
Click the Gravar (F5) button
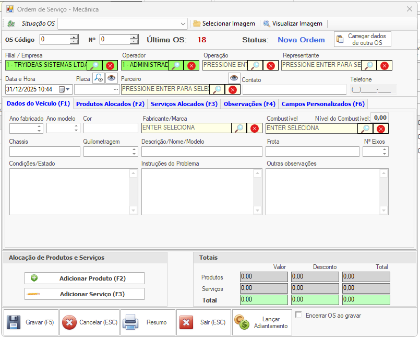tap(30, 322)
